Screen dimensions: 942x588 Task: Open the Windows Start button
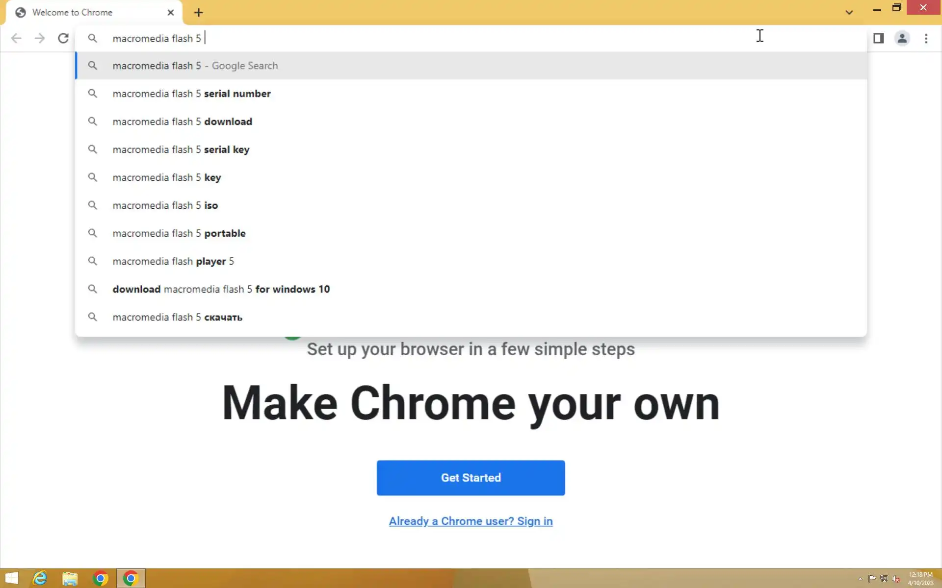pos(12,578)
